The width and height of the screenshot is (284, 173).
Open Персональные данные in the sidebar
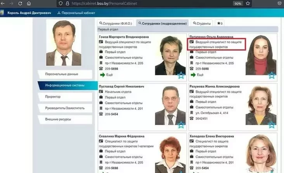click(x=65, y=74)
